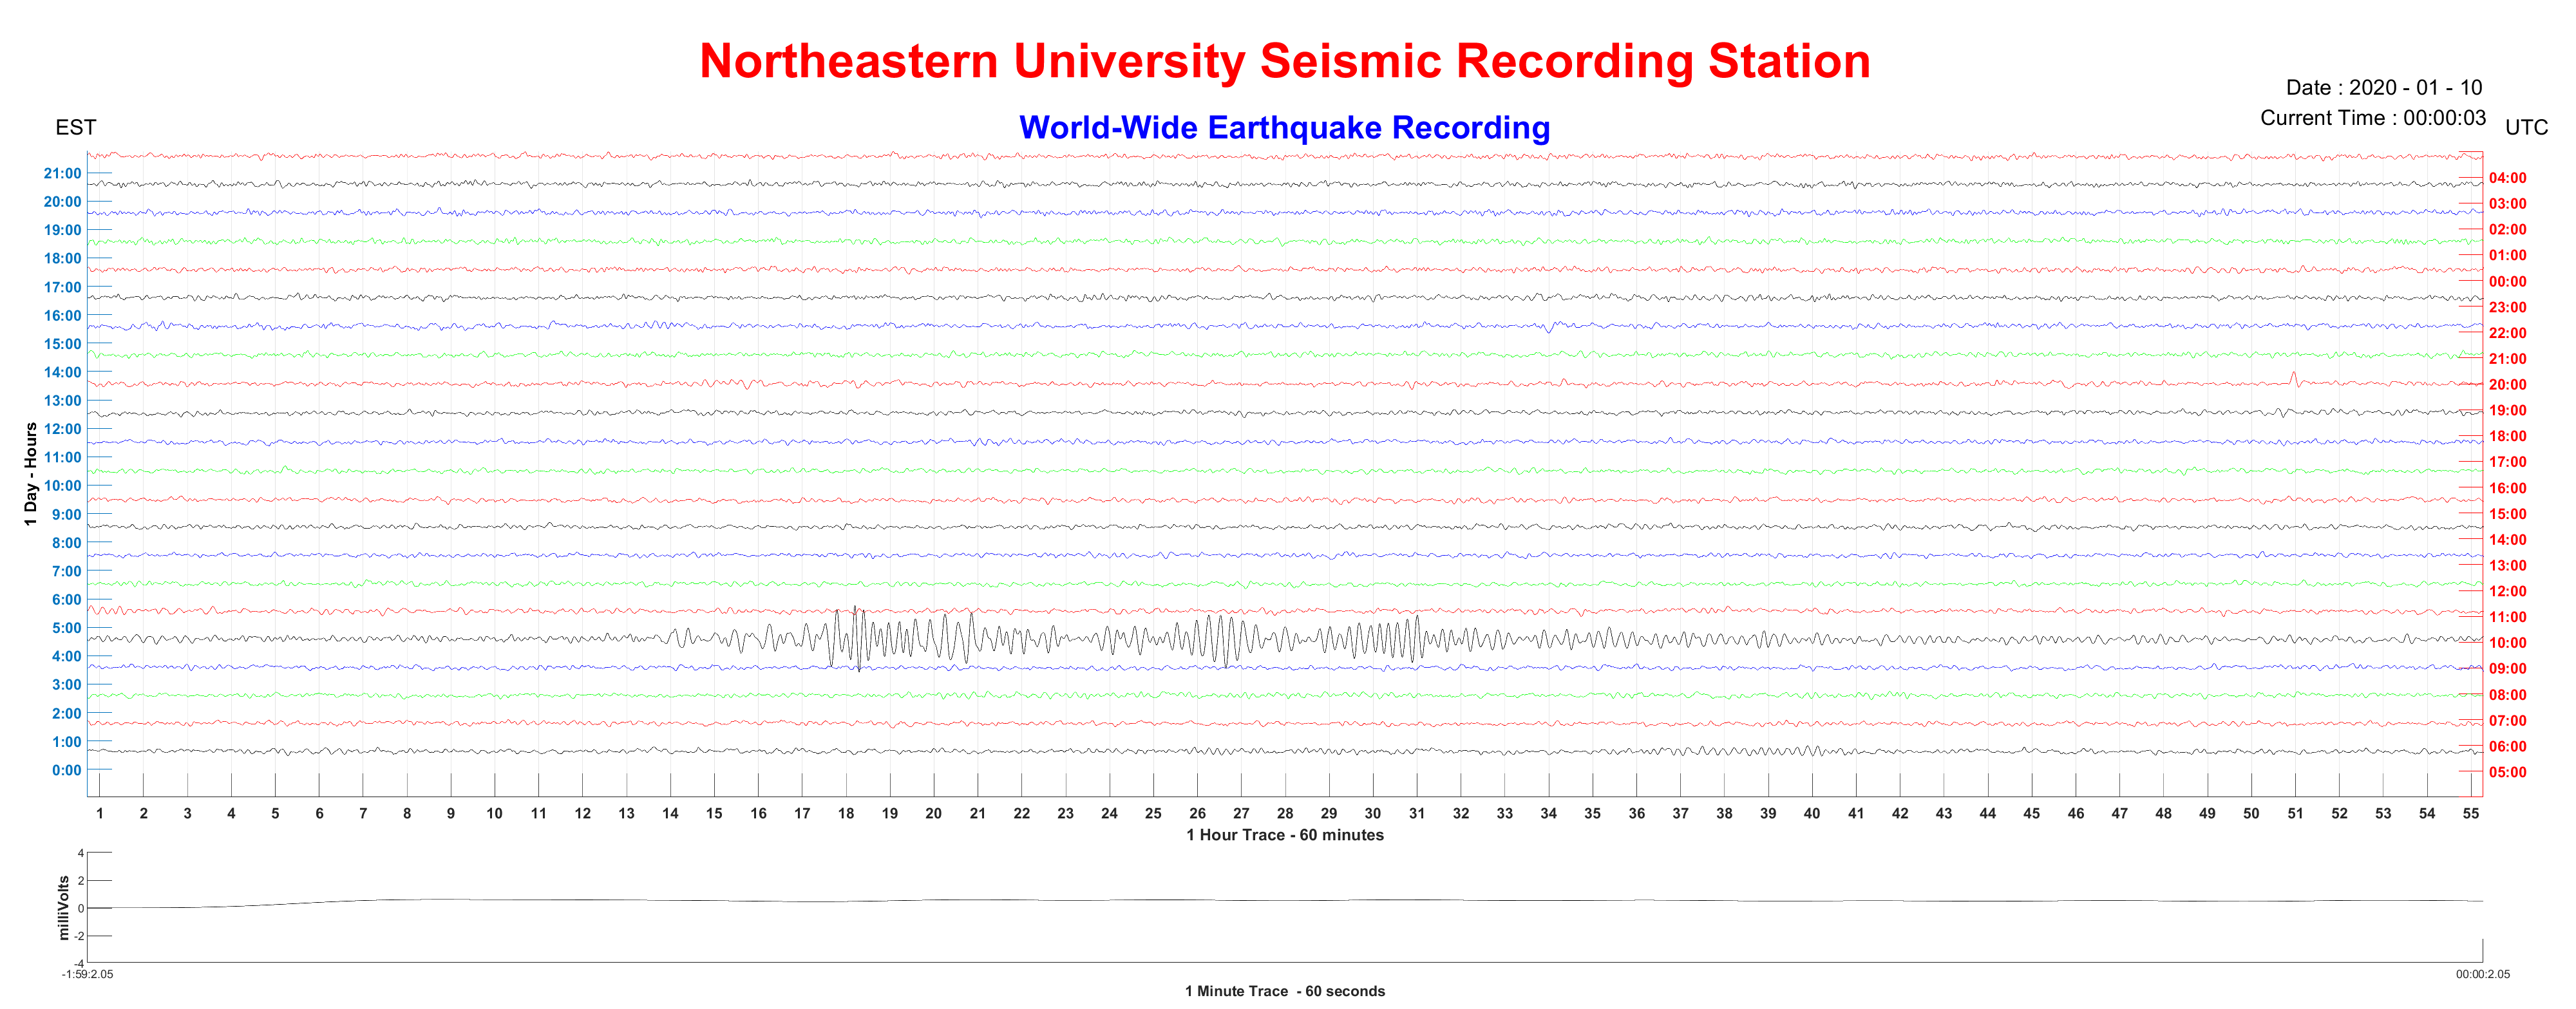
Task: Click the 04:00 UTC hour label
Action: [x=2507, y=178]
